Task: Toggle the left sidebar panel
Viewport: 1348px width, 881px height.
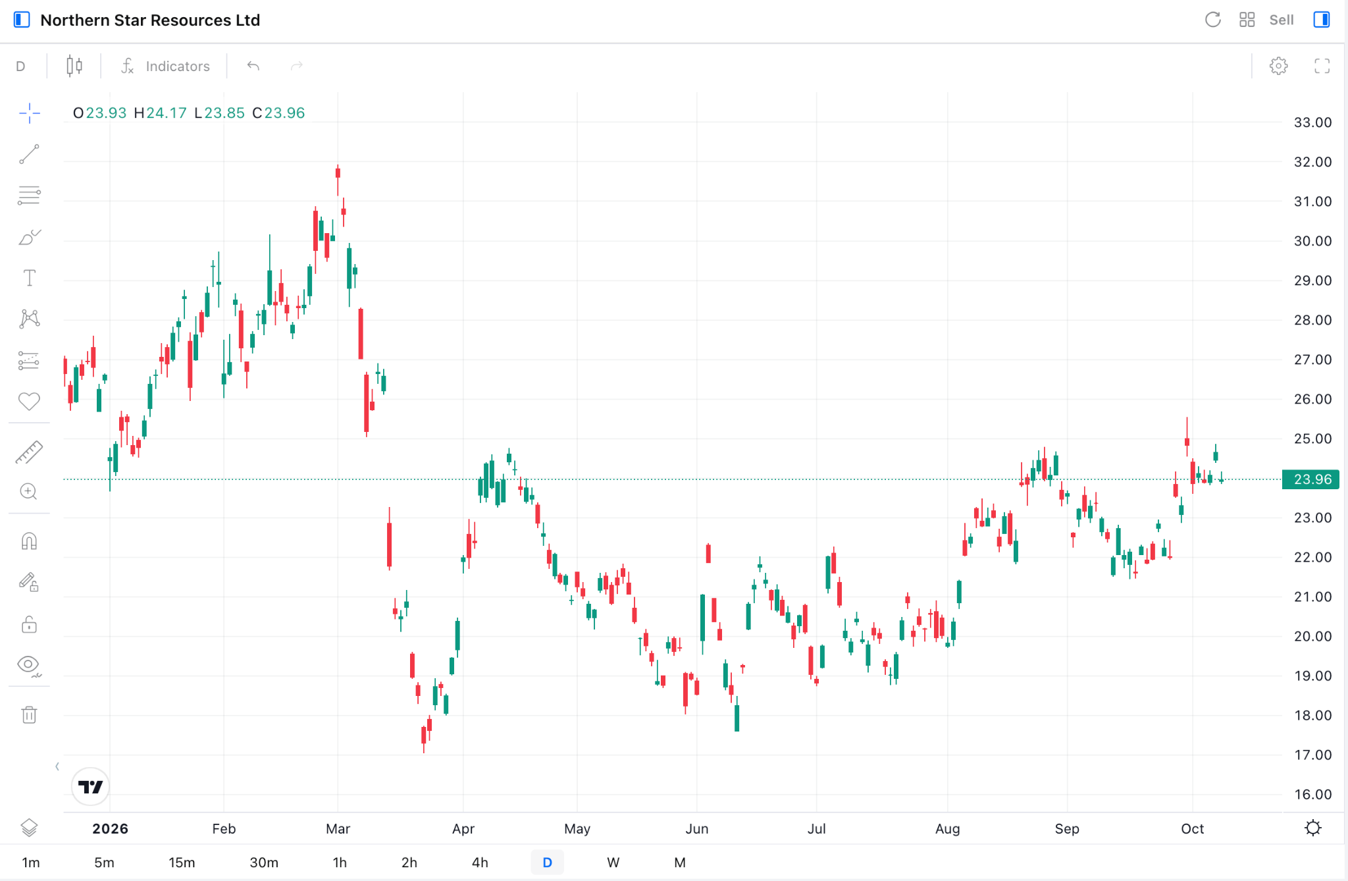Action: [x=22, y=20]
